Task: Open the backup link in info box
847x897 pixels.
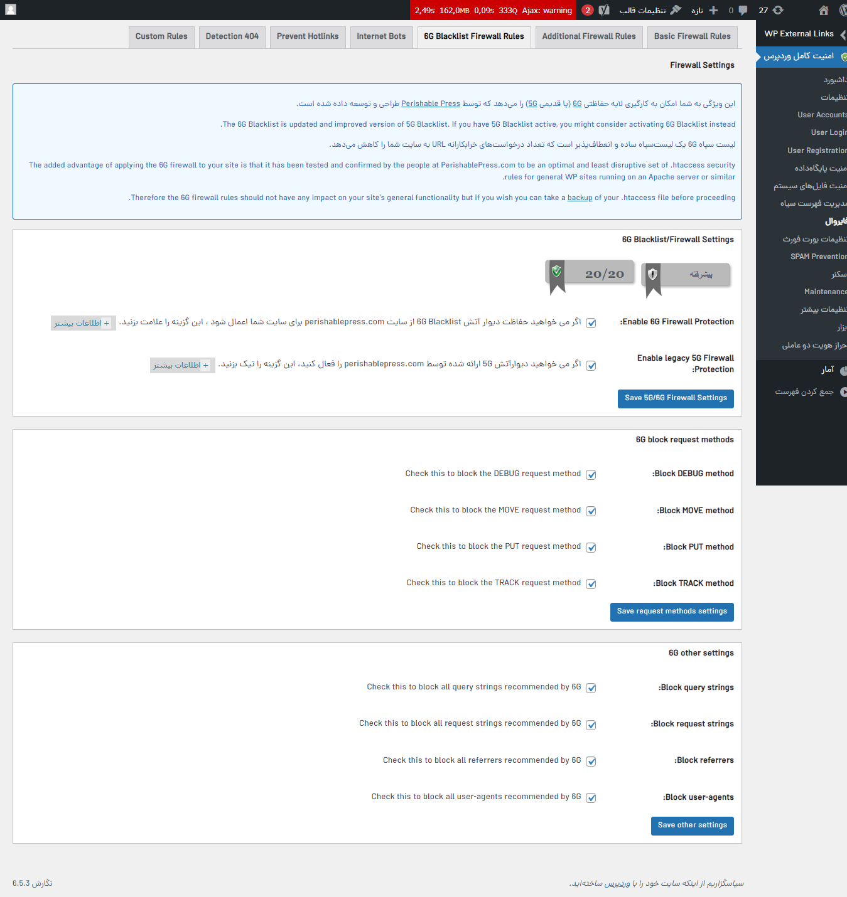Action: [580, 198]
